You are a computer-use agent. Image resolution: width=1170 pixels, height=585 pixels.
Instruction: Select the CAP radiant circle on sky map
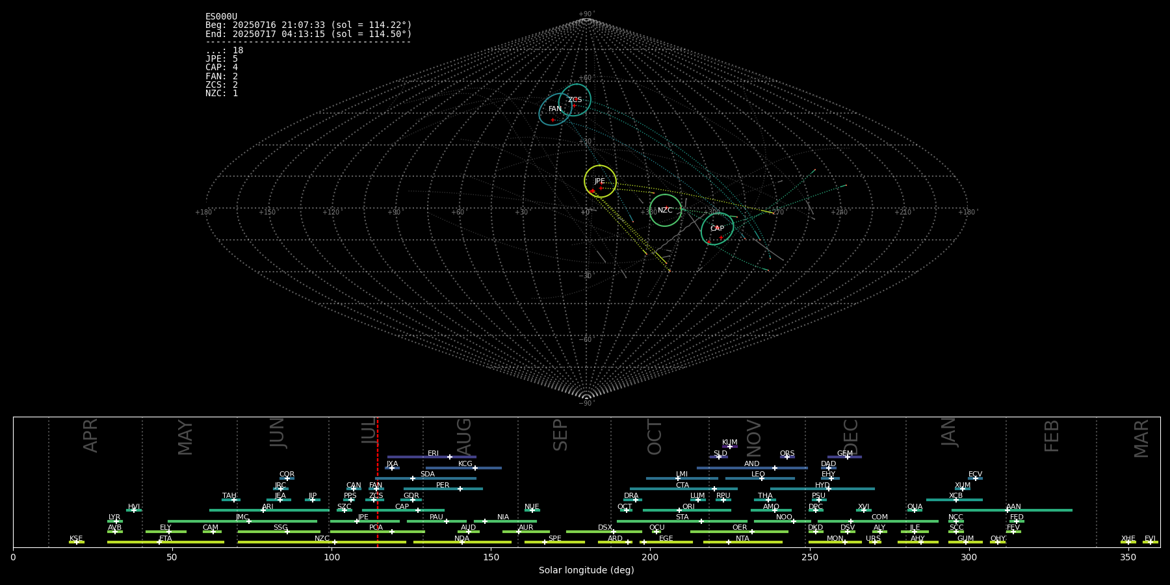(717, 229)
